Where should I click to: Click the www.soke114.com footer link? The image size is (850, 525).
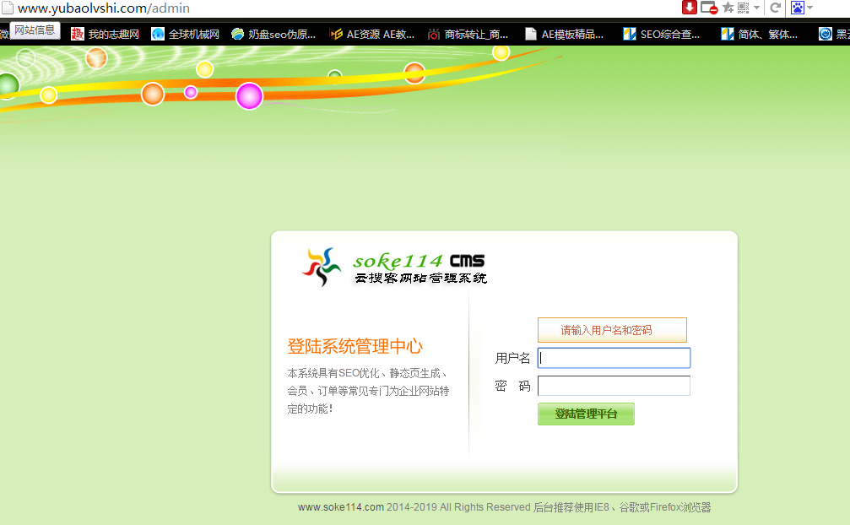[x=341, y=507]
